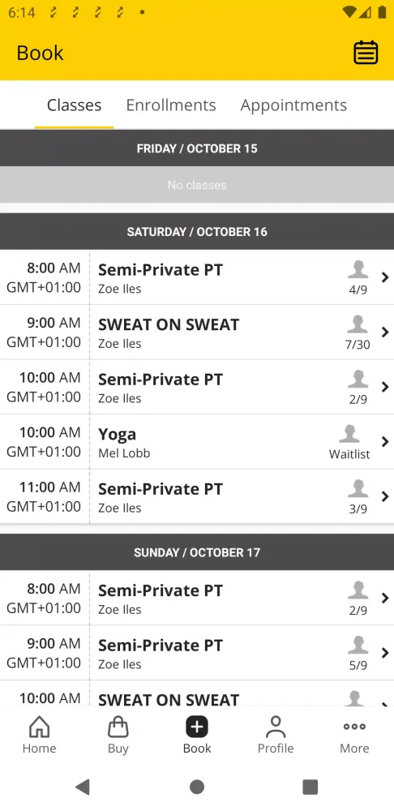Tap the More three-dots icon
Screen dimensions: 394x811
[x=354, y=726]
